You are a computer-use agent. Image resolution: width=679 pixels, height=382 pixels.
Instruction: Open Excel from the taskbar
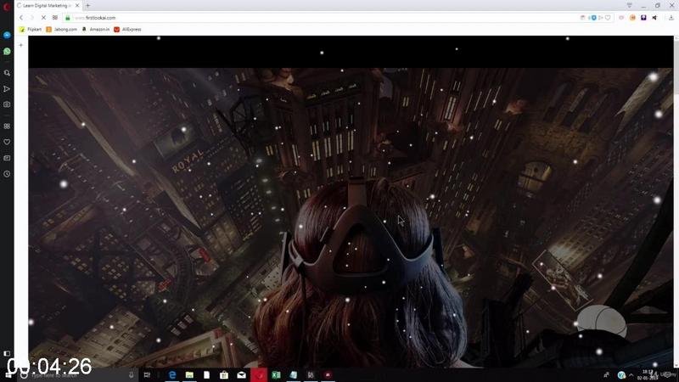point(276,375)
